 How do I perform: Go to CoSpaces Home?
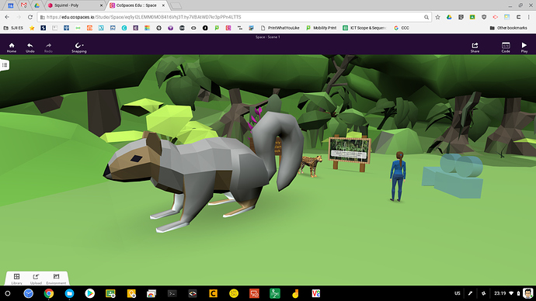[12, 47]
